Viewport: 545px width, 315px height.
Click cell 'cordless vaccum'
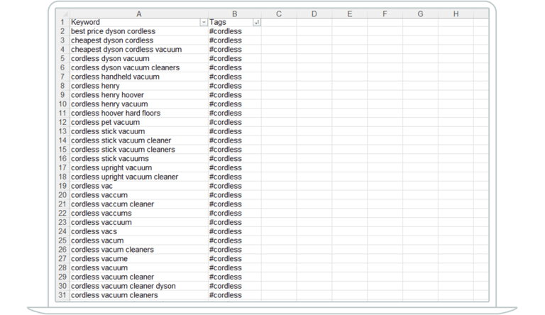(x=138, y=195)
